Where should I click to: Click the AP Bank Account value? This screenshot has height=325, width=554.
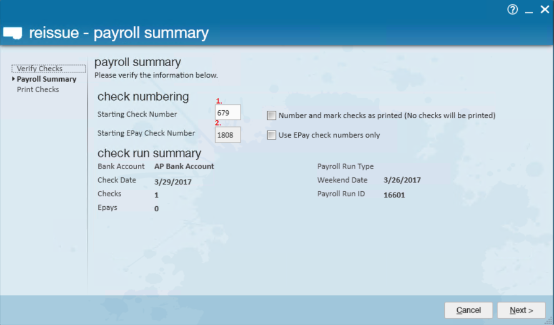pyautogui.click(x=184, y=166)
